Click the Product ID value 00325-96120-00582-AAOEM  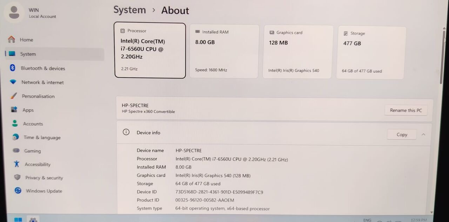[x=205, y=200]
